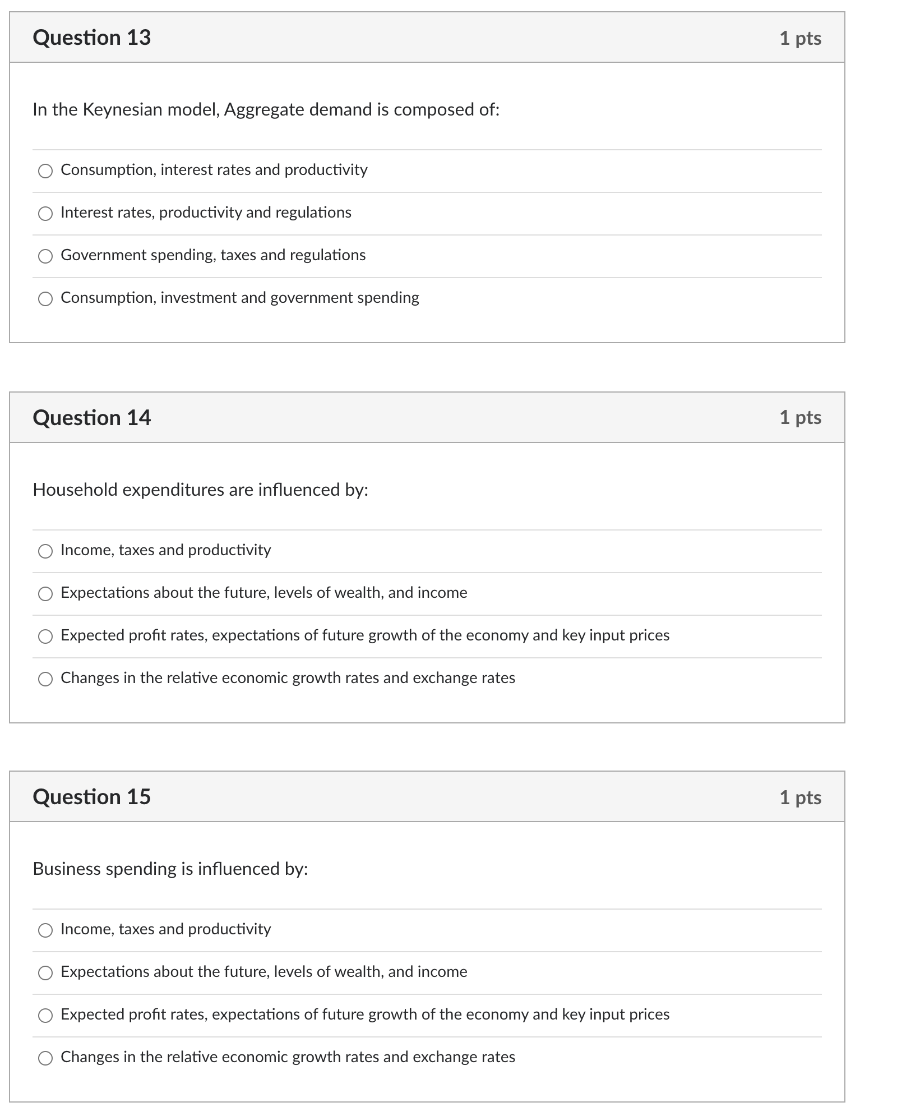This screenshot has width=897, height=1116.
Task: Choose 'Expectations about the future, levels of wealth, and income' for Question 14
Action: [45, 594]
